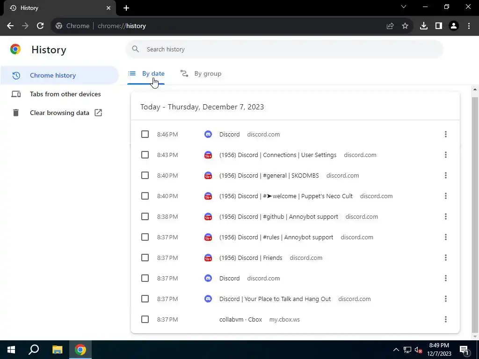The width and height of the screenshot is (479, 359).
Task: Check the collabvm Cbox entry checkbox
Action: click(145, 319)
